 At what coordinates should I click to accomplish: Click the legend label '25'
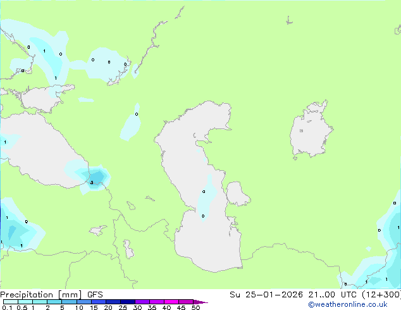click(123, 307)
